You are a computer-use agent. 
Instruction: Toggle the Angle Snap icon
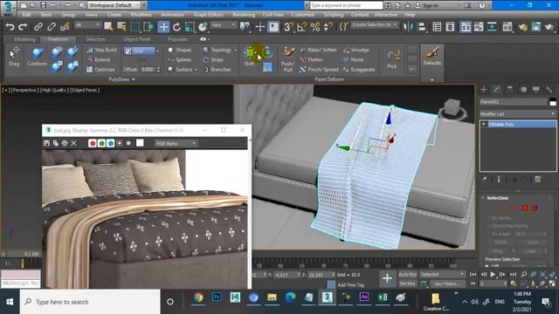301,27
